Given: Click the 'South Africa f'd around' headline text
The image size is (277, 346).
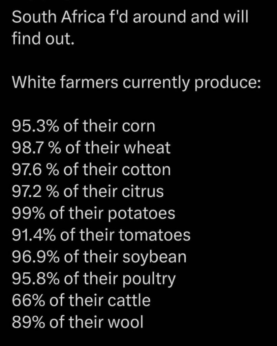Looking at the screenshot, I should [x=100, y=17].
